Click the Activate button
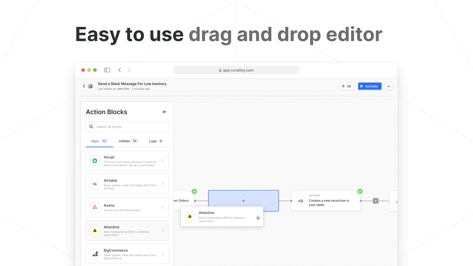 point(370,86)
